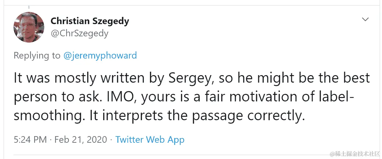Open the Twitter Web App source link

(x=150, y=140)
